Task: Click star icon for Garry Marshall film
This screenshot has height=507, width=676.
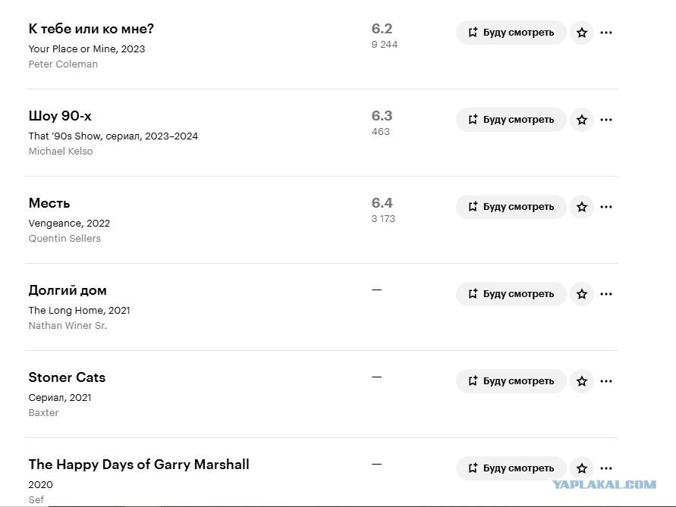Action: pyautogui.click(x=582, y=468)
